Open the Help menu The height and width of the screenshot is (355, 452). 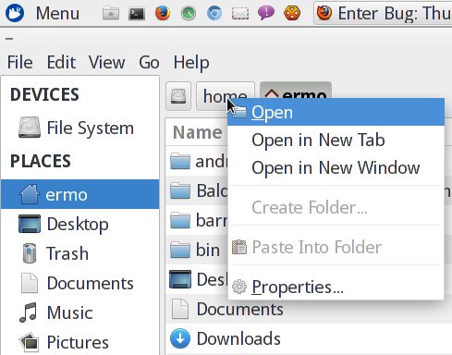191,63
